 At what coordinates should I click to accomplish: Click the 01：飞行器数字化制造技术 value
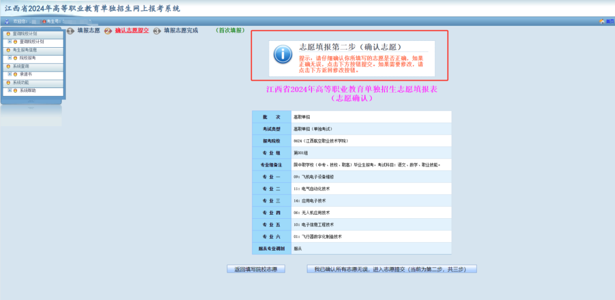[x=318, y=237]
